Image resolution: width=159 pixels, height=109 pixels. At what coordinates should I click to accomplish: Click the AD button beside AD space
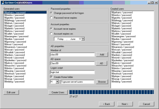pyautogui.click(x=101, y=63)
